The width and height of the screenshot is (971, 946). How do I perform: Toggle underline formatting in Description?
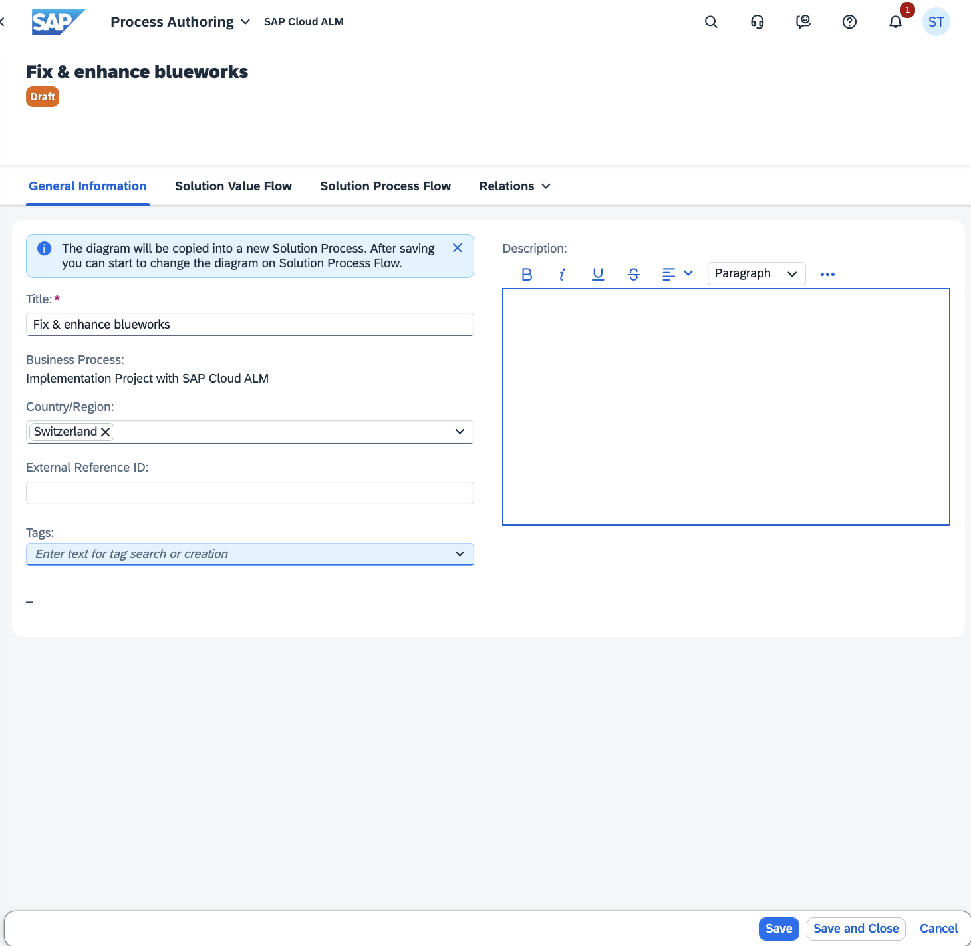[598, 274]
